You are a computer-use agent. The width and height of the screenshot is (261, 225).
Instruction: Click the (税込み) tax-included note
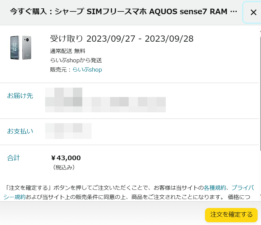(64, 167)
